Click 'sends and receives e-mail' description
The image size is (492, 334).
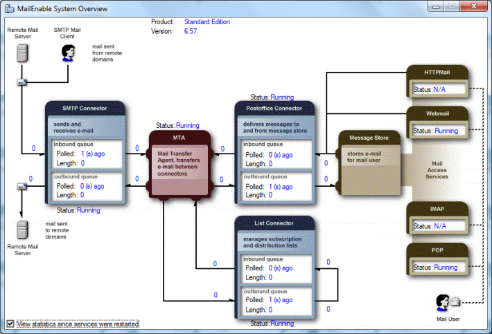pos(73,127)
